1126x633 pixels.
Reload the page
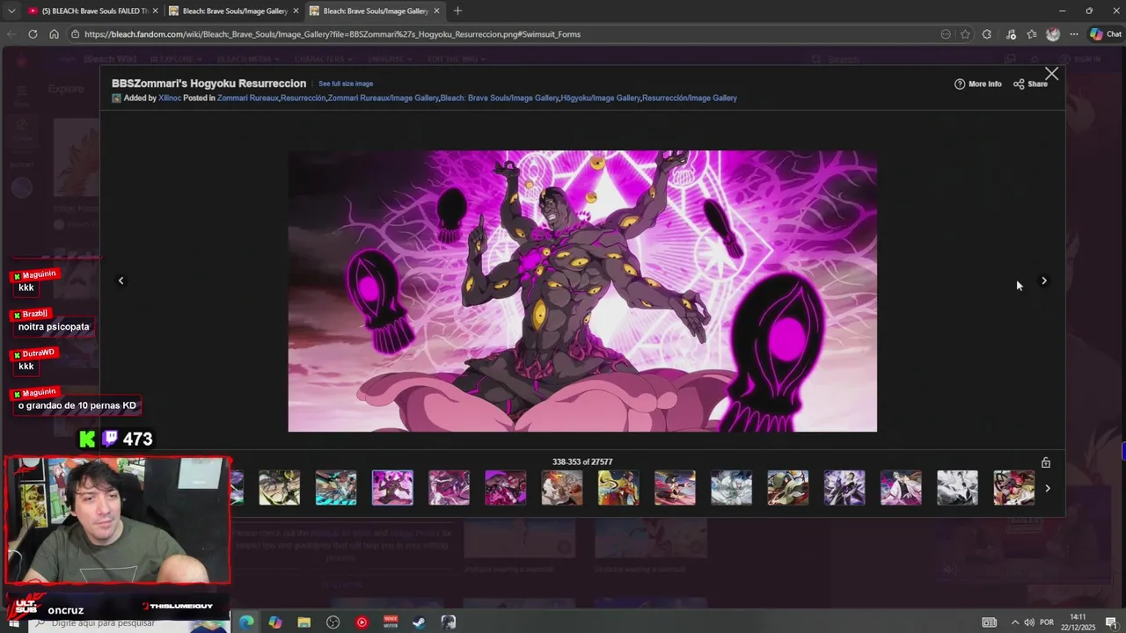tap(33, 34)
